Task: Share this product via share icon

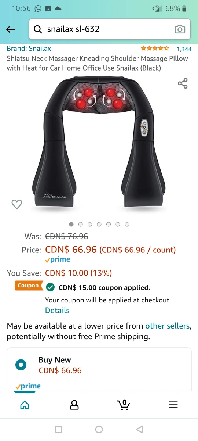Action: point(183,83)
